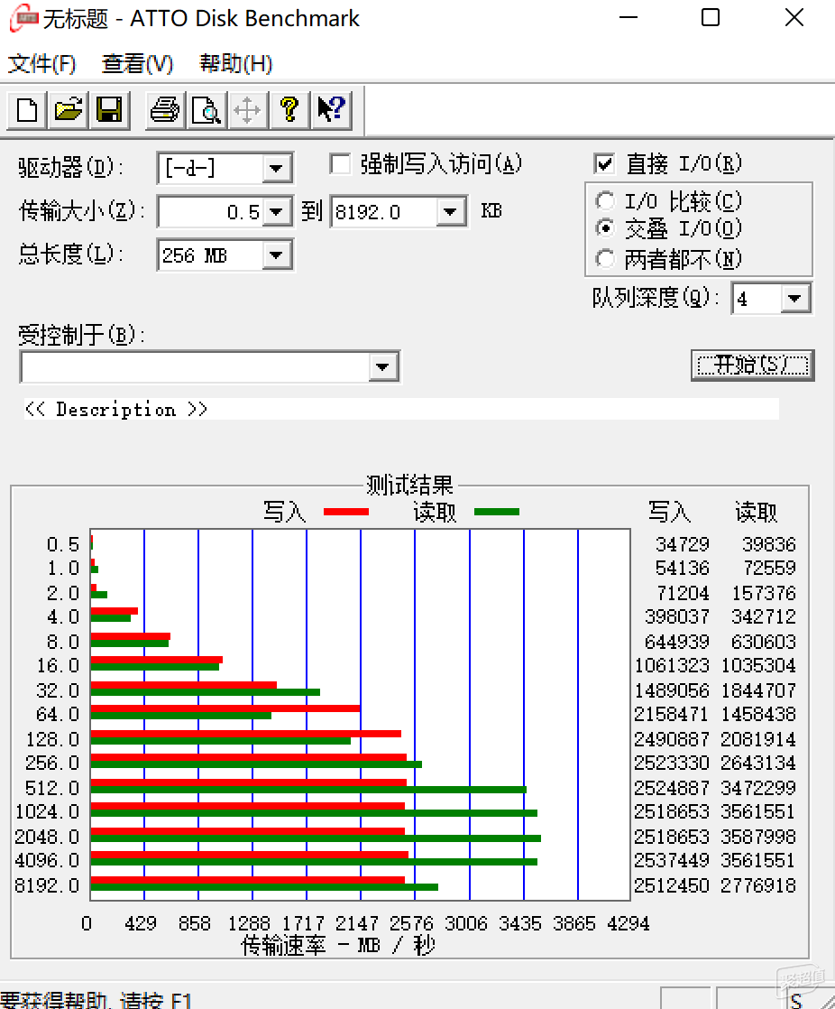Click the What's This arrow-question icon
The height and width of the screenshot is (1009, 835).
click(332, 111)
